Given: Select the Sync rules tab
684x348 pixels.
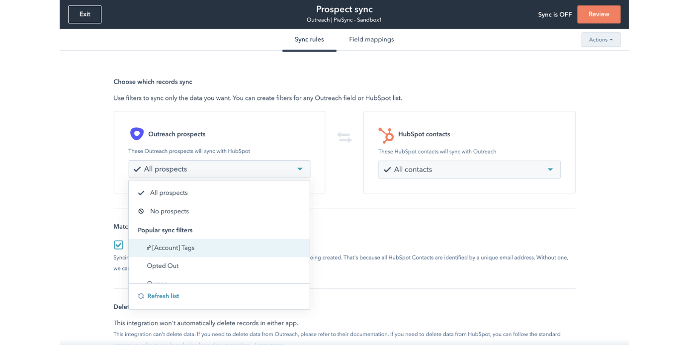Looking at the screenshot, I should 309,39.
